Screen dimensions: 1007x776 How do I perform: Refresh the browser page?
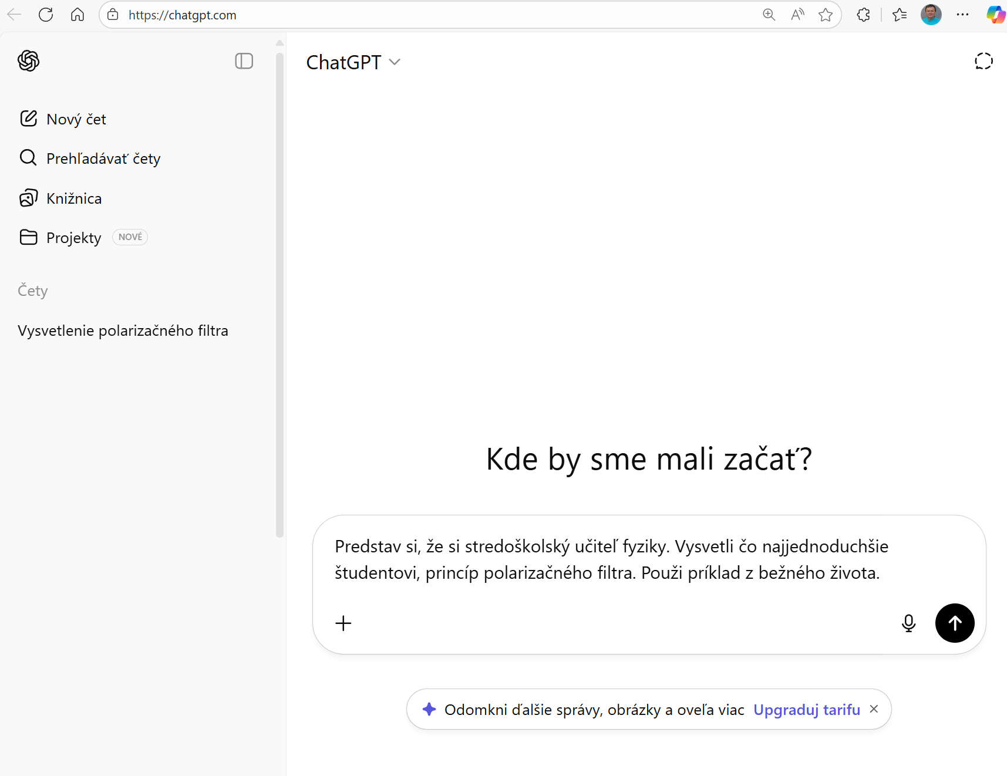[x=46, y=15]
